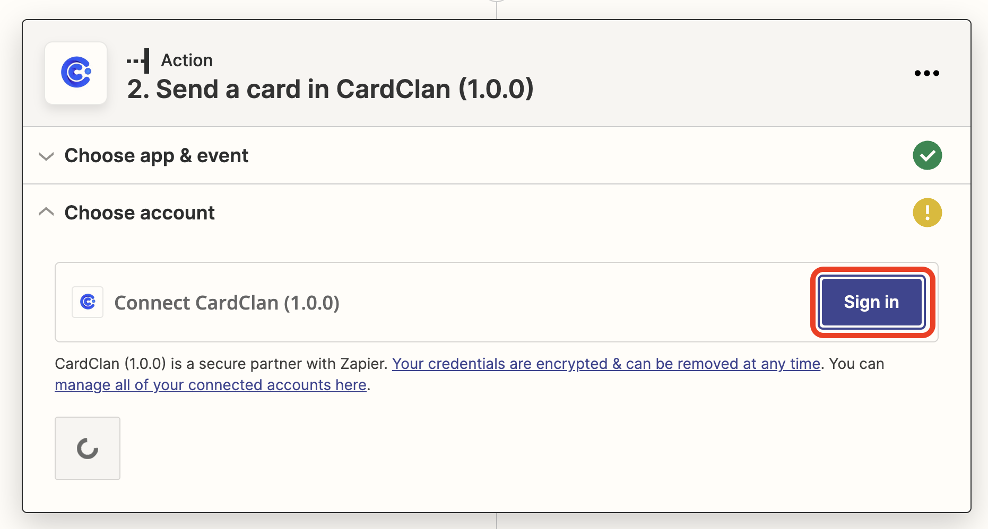The height and width of the screenshot is (529, 988).
Task: Select the Choose account header
Action: coord(140,213)
